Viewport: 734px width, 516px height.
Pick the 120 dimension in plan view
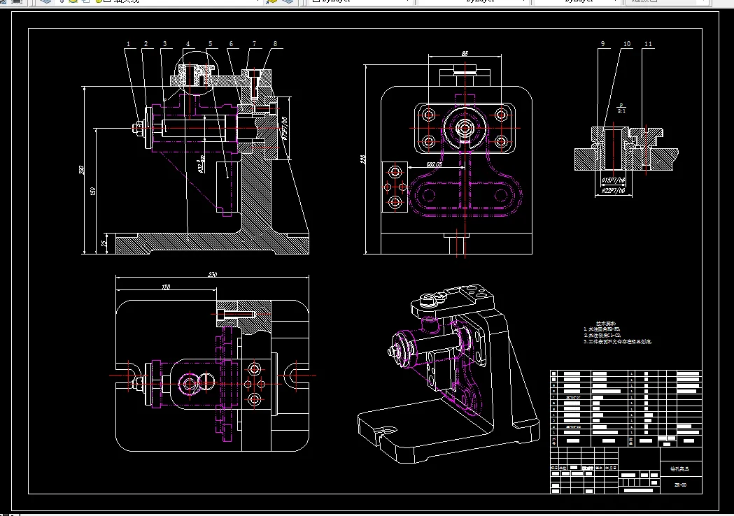click(166, 287)
